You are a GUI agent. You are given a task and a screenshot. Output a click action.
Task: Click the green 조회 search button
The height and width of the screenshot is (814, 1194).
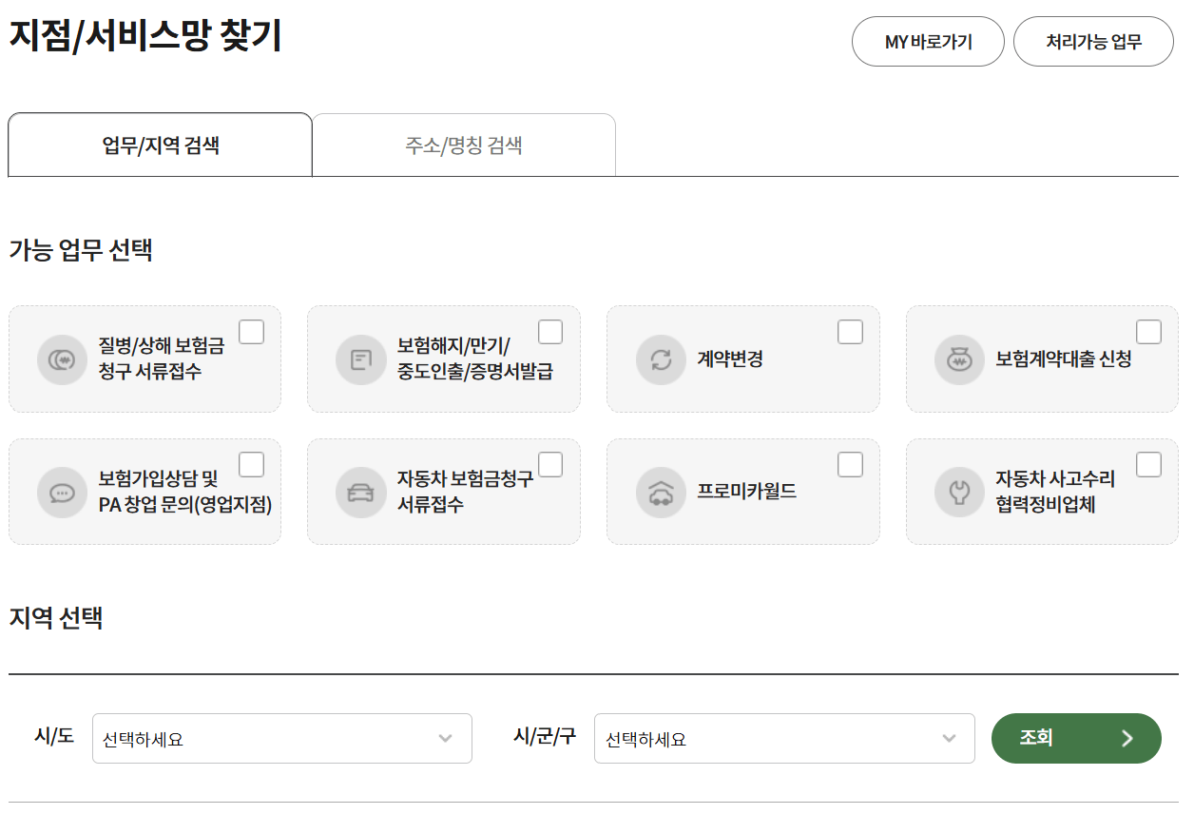pyautogui.click(x=1076, y=738)
